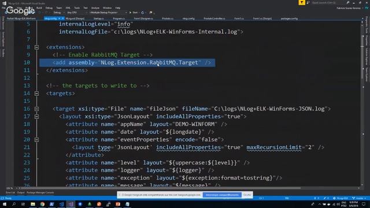Switch to blue Visual Studio taskbar icon
Screen dimensions: 370x208
click(61, 204)
